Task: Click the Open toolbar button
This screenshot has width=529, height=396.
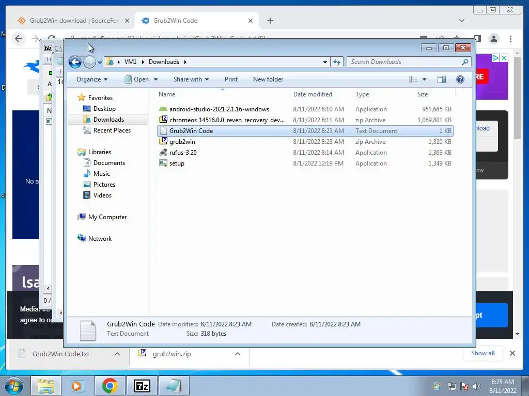Action: coord(136,79)
